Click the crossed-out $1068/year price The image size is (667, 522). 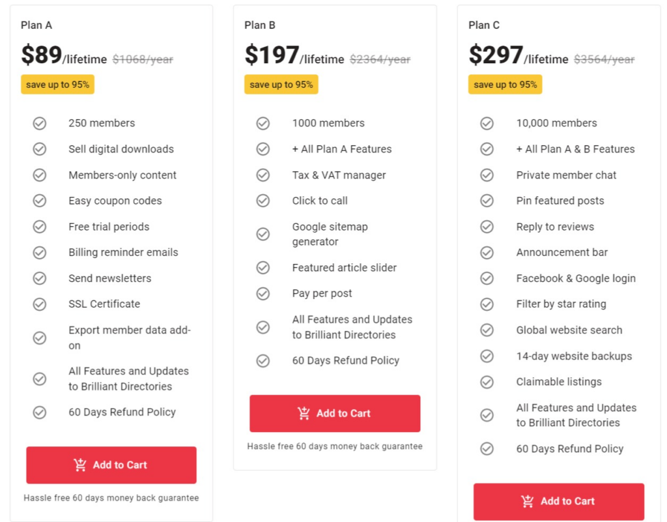(x=143, y=59)
